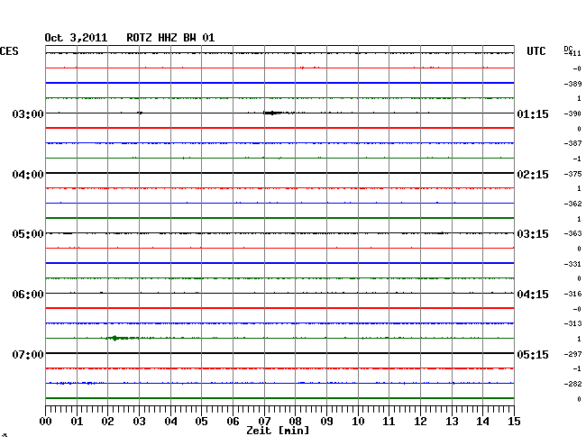
Task: Click the "05:15" UTC time label
Action: (x=533, y=355)
